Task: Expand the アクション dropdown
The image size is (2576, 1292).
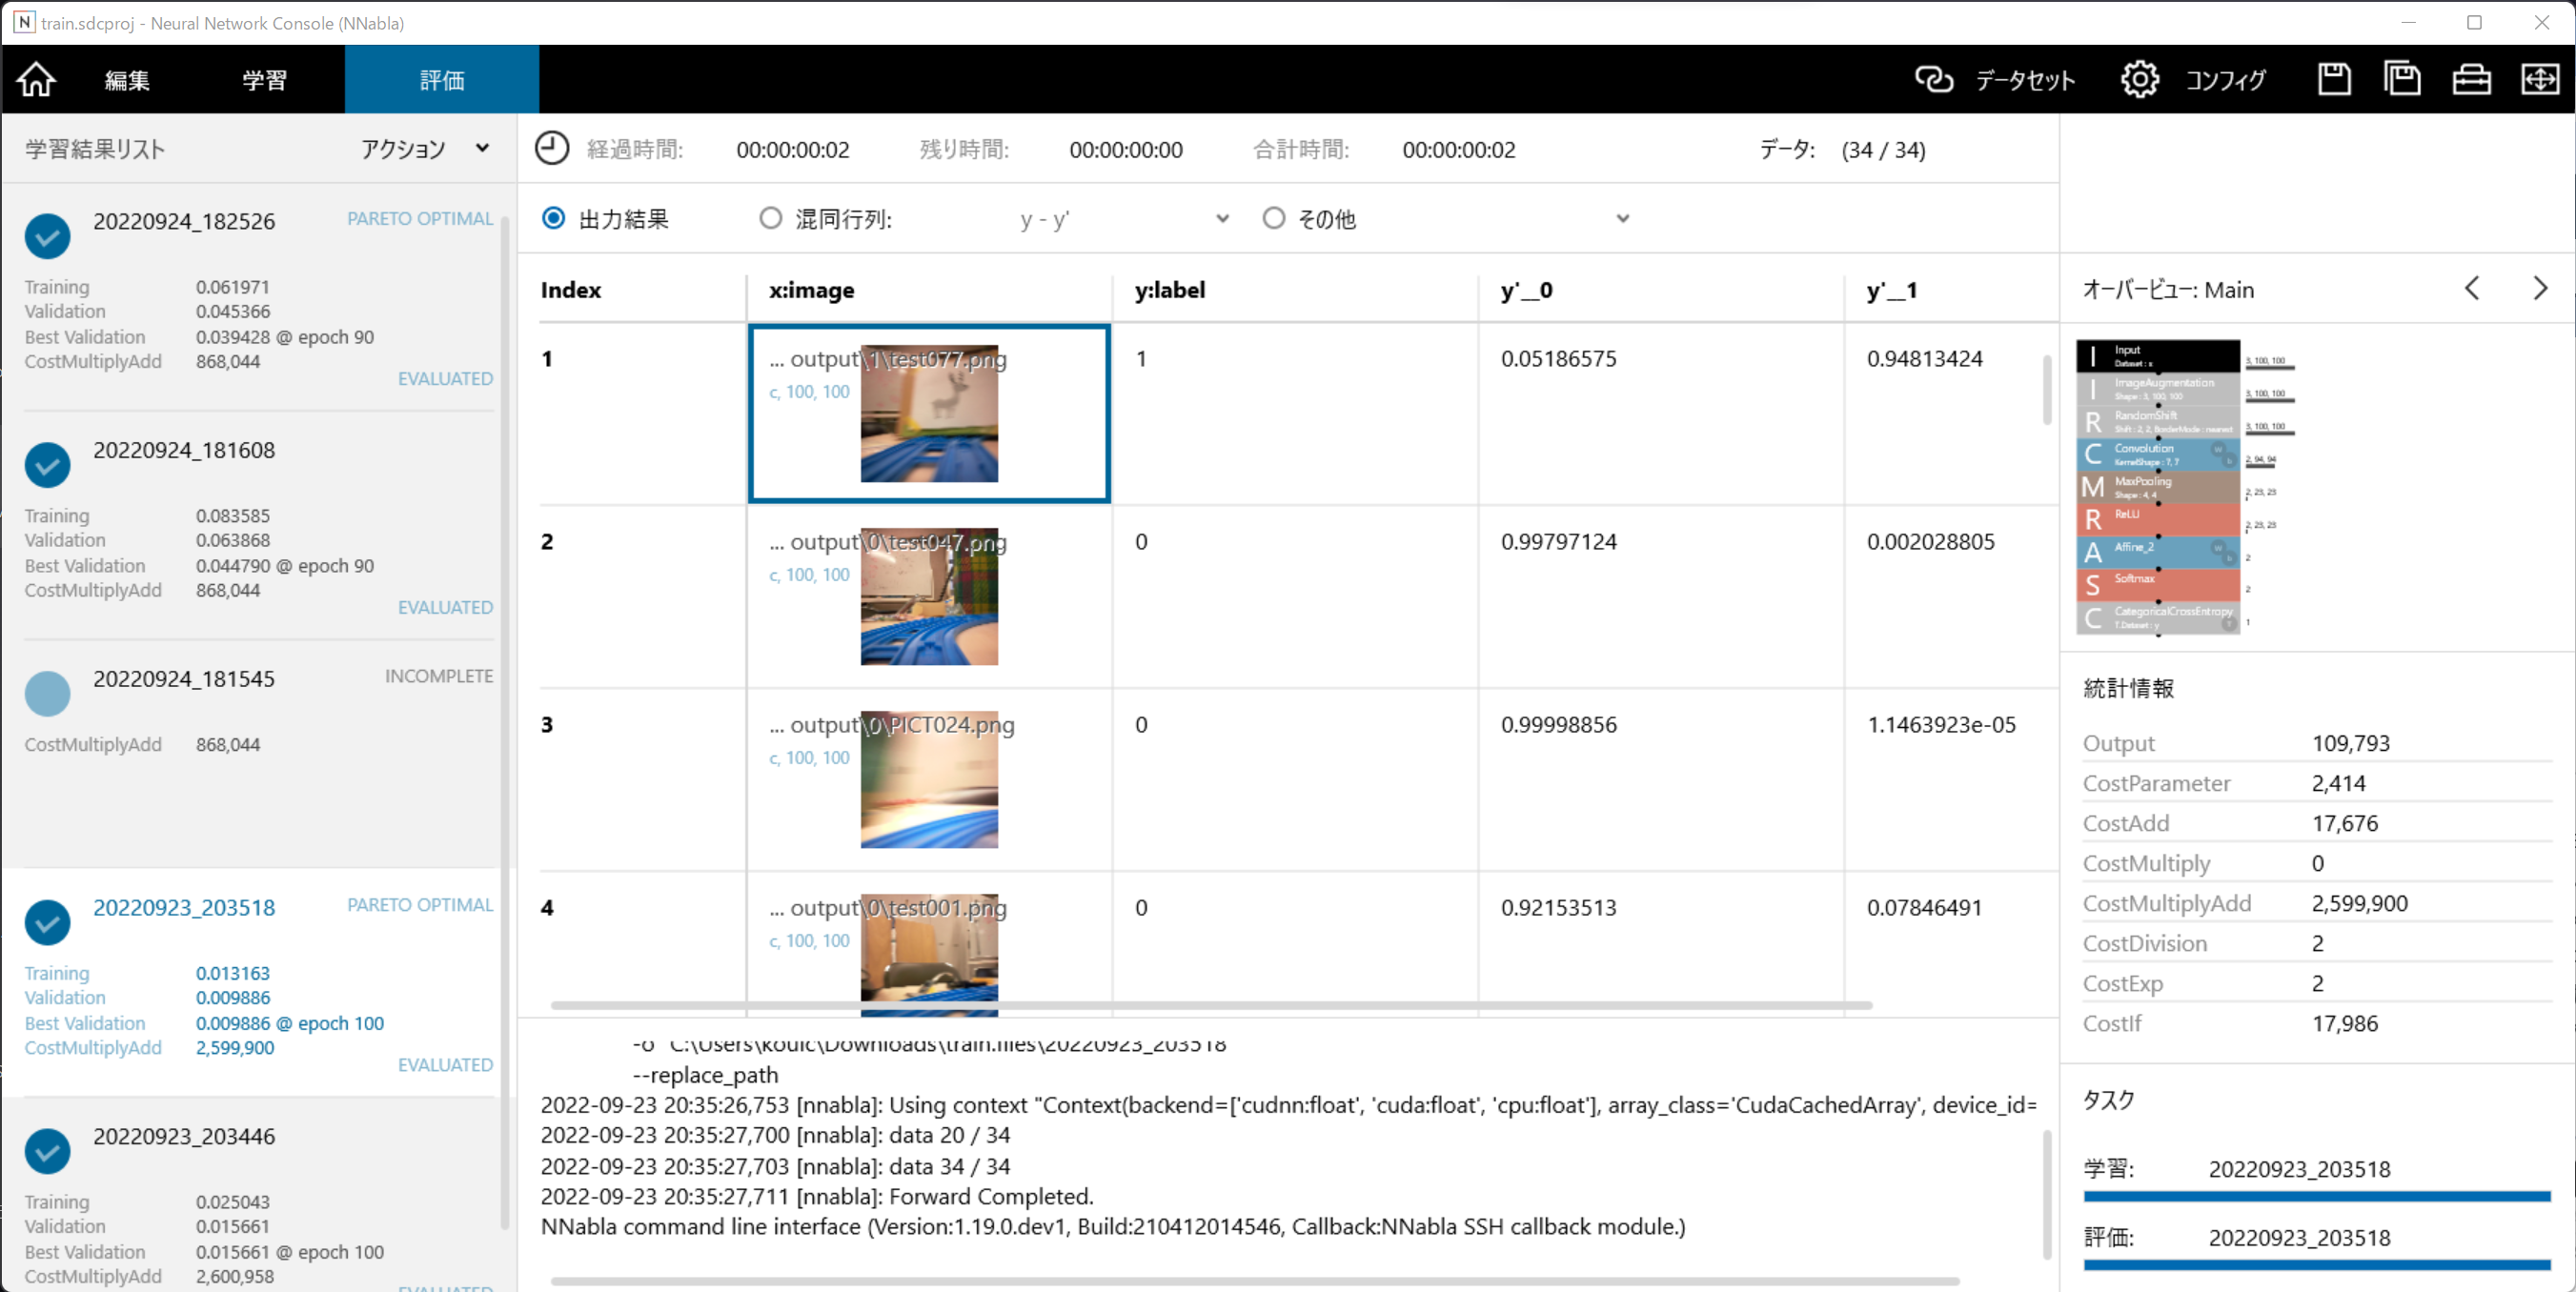Action: coord(425,149)
